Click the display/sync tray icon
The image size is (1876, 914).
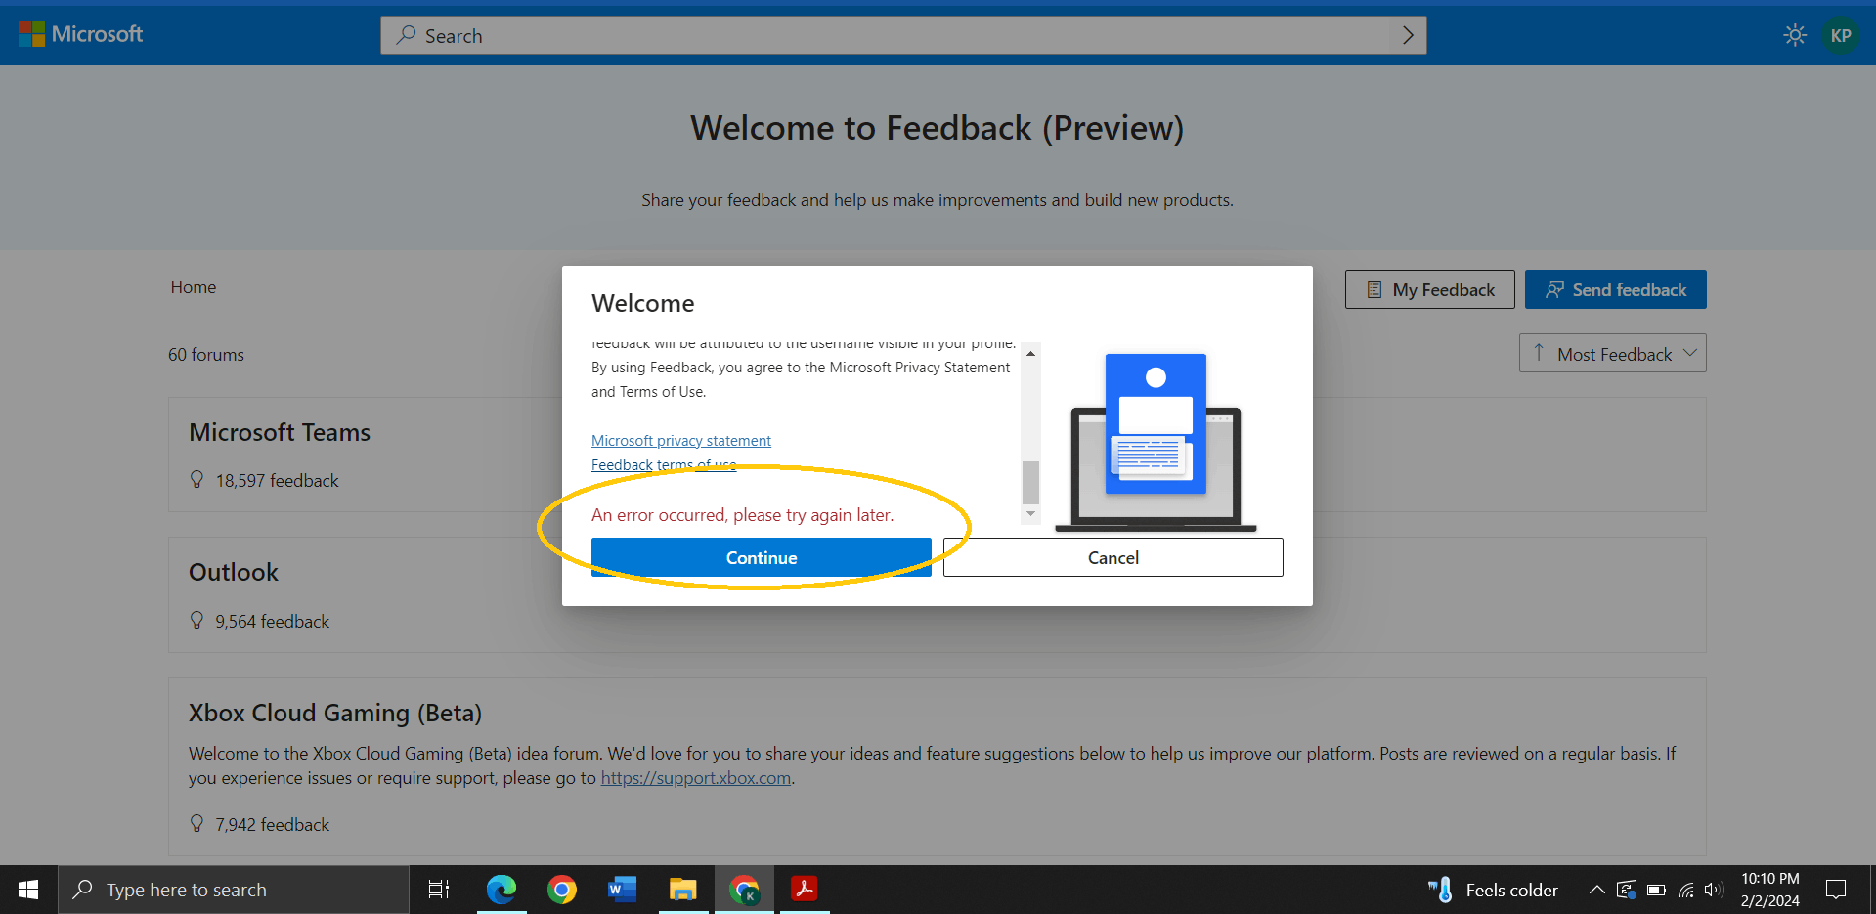[x=1627, y=890]
